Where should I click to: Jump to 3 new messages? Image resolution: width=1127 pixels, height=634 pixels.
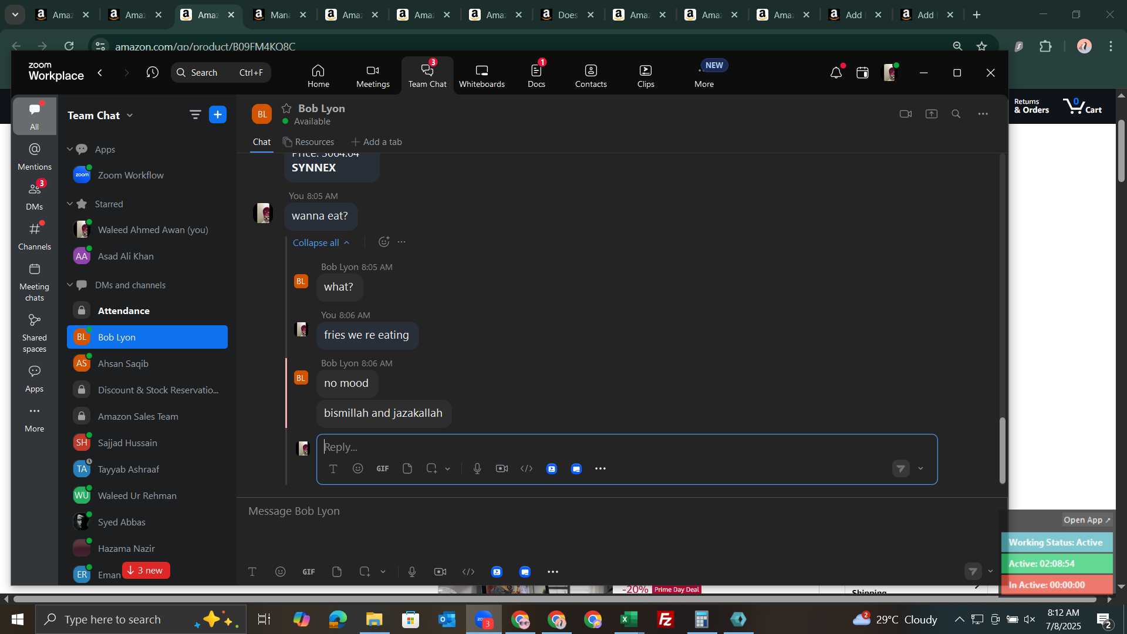(146, 571)
